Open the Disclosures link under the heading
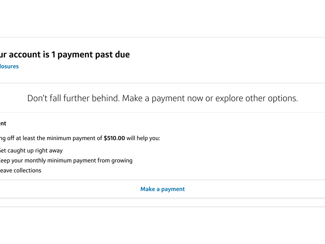Image resolution: width=325 pixels, height=244 pixels. (x=9, y=66)
